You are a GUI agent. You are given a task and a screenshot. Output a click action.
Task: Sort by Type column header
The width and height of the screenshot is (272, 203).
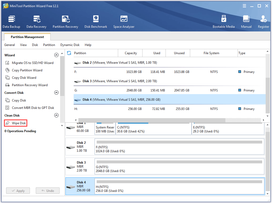(x=252, y=53)
